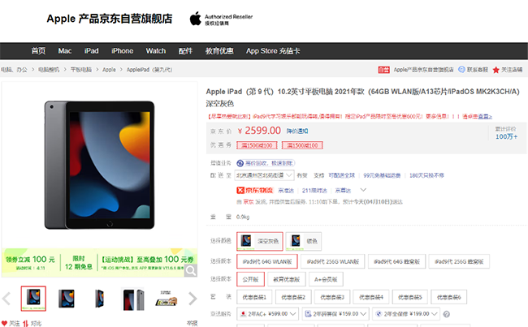Image resolution: width=528 pixels, height=327 pixels.
Task: Click Apple breadcrumb link
Action: pyautogui.click(x=109, y=70)
